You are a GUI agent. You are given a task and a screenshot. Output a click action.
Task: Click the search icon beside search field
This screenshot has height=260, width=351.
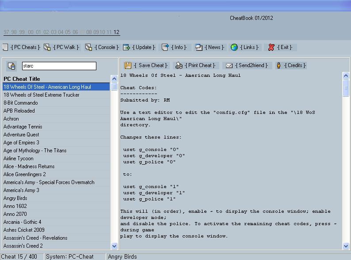click(12, 66)
